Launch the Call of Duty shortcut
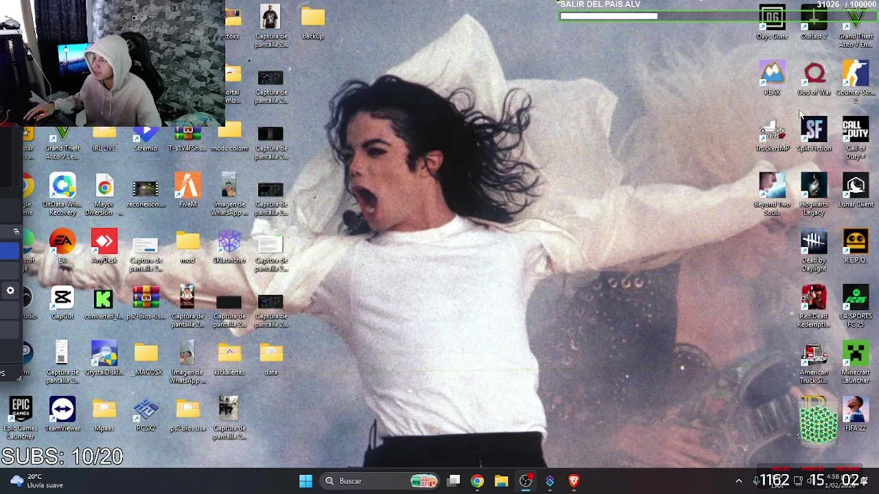 coord(856,139)
